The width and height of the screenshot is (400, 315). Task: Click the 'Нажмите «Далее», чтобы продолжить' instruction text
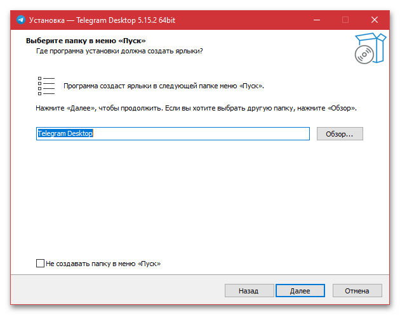pos(196,108)
